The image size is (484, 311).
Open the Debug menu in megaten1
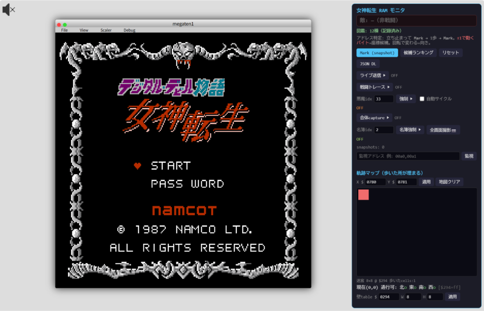coord(130,30)
